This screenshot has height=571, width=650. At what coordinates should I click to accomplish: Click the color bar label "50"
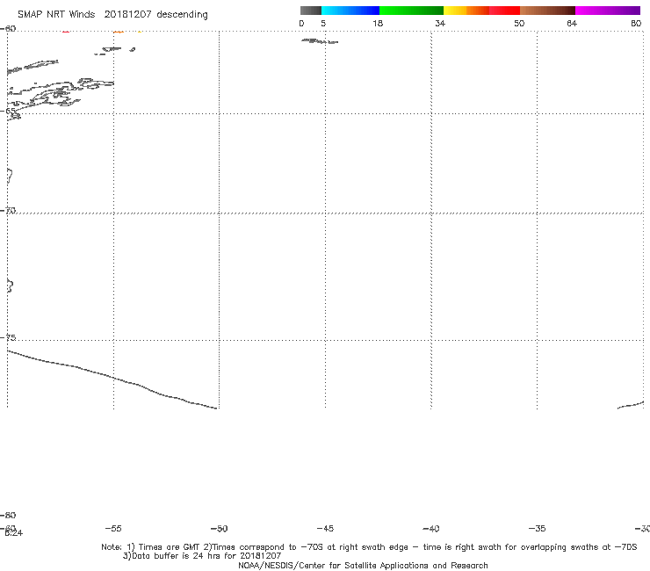tap(519, 23)
